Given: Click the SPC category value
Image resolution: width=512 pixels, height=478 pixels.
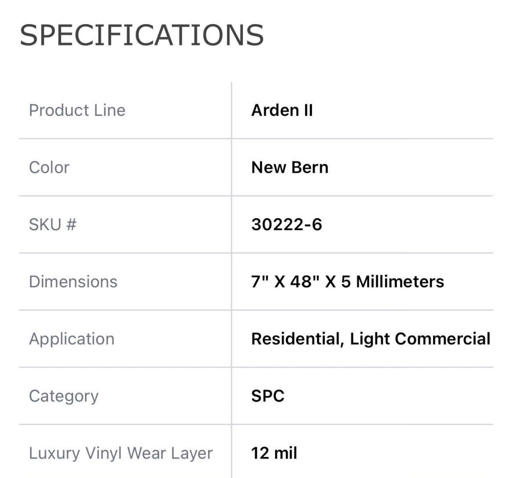Looking at the screenshot, I should [267, 396].
